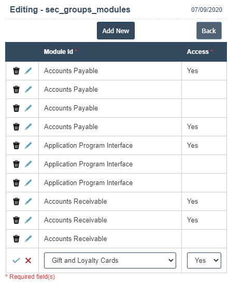Edit the second Application Program Interface row
This screenshot has height=282, width=229.
[28, 164]
